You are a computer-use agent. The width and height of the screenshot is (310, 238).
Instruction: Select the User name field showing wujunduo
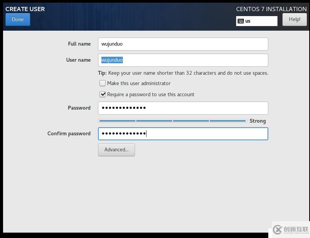coord(183,60)
